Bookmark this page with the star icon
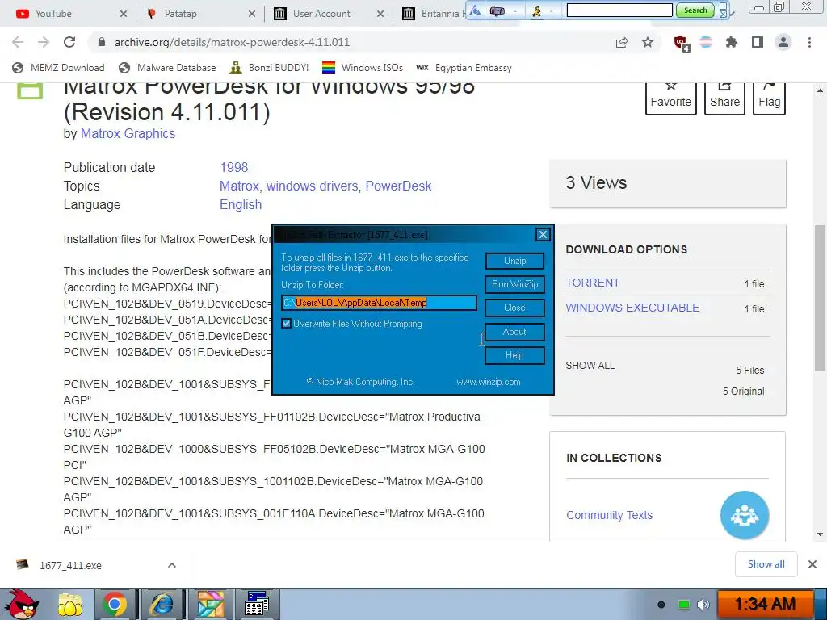The image size is (827, 620). [648, 42]
